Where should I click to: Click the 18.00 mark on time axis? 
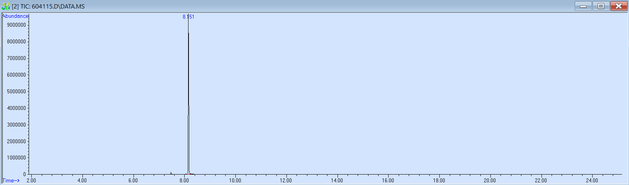click(x=439, y=180)
